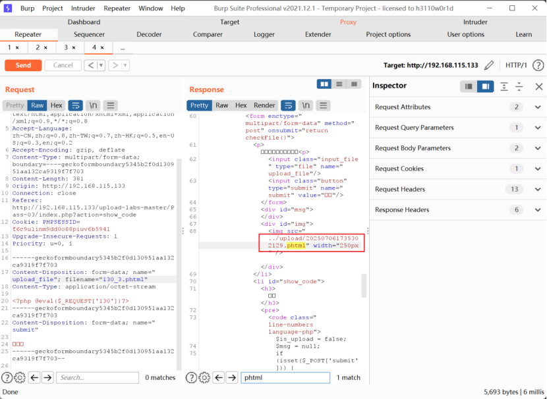
Task: Show Response in Raw view
Action: coord(222,105)
